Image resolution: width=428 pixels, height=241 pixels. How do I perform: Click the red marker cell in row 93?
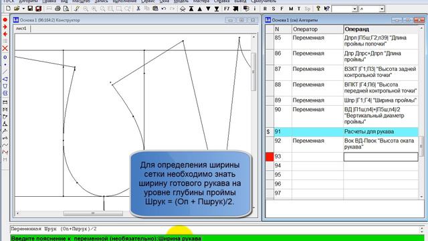(270, 157)
